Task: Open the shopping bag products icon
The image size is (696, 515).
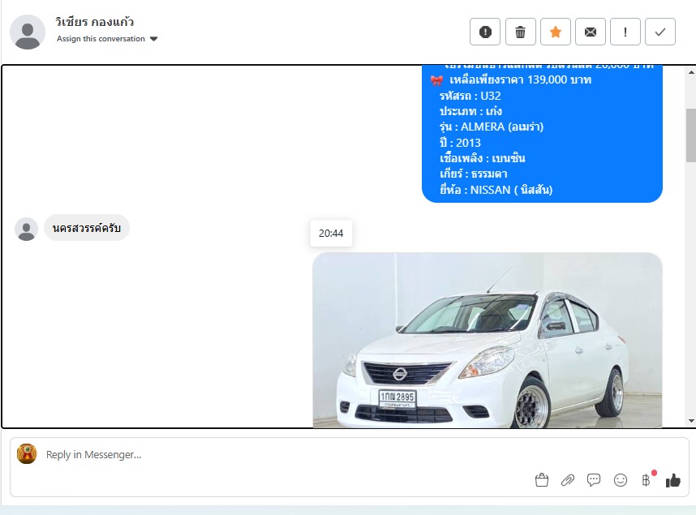Action: tap(542, 480)
